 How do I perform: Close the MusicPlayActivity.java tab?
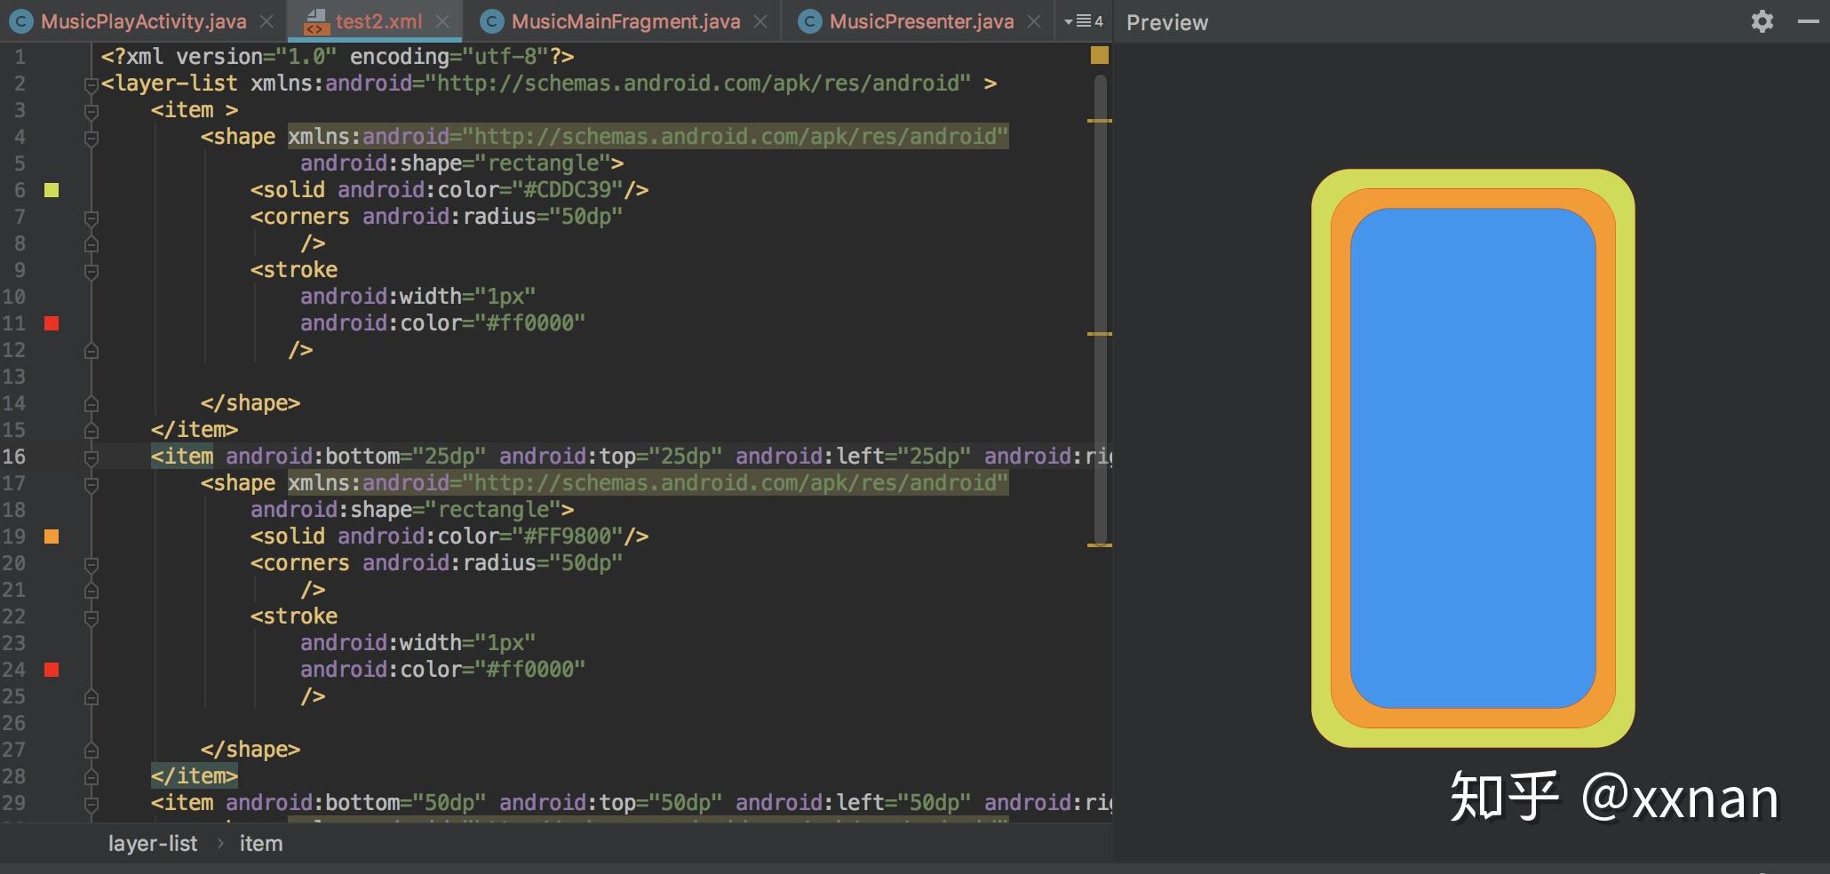pyautogui.click(x=267, y=21)
